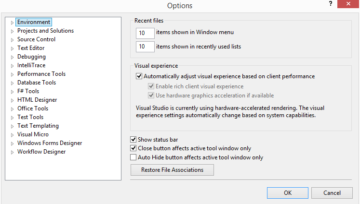360x204 pixels.
Task: Open Performance Tools settings
Action: click(x=41, y=74)
